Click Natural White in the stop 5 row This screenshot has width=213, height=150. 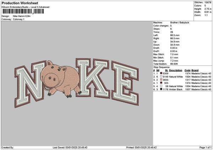176,86
